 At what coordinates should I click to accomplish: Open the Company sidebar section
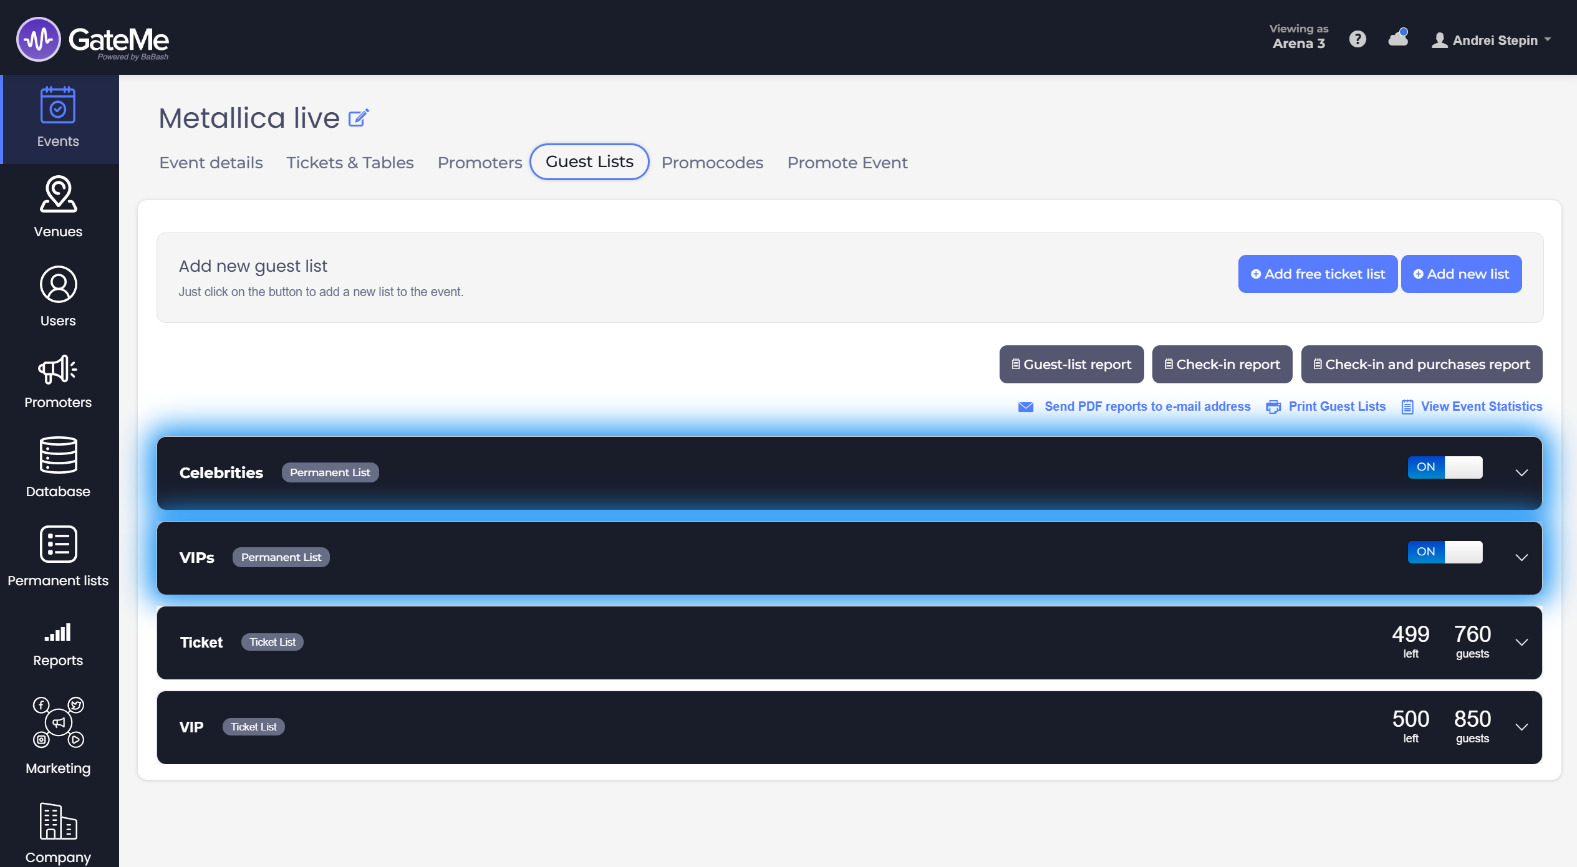tap(58, 833)
